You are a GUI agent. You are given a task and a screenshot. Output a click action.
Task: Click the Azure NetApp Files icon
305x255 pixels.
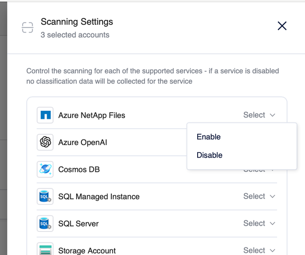(x=45, y=115)
